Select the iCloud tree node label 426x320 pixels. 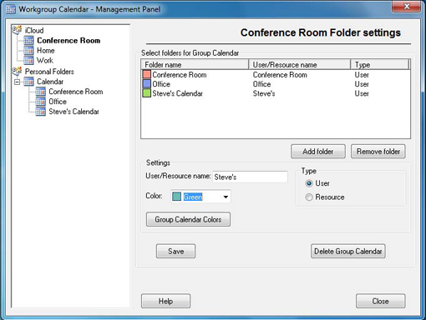(x=34, y=30)
